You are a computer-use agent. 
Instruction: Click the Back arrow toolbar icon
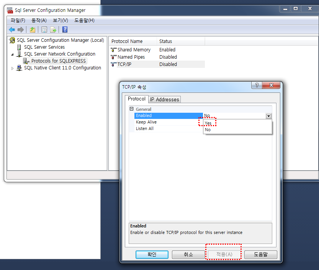[x=12, y=30]
